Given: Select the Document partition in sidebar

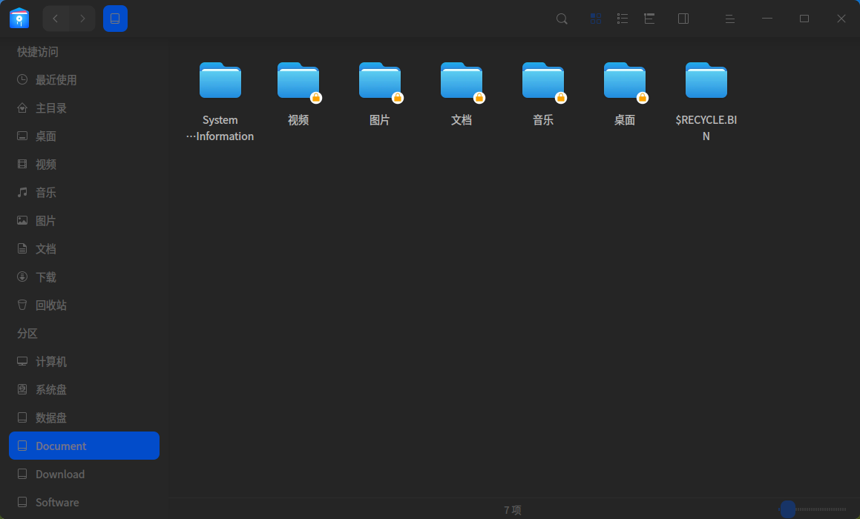Looking at the screenshot, I should (x=84, y=446).
